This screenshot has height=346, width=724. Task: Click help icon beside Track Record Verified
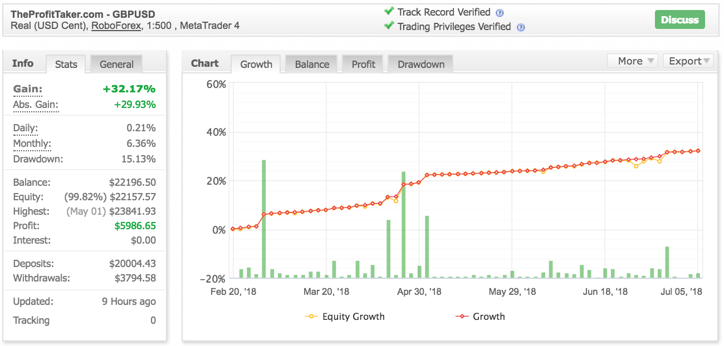(x=500, y=13)
